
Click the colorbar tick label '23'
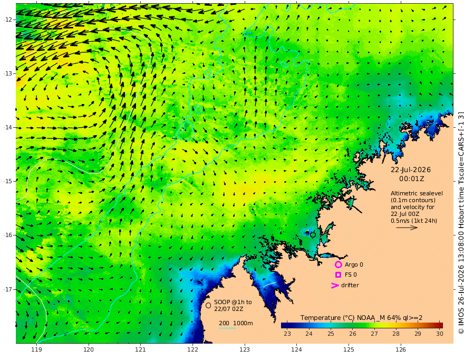pyautogui.click(x=287, y=334)
